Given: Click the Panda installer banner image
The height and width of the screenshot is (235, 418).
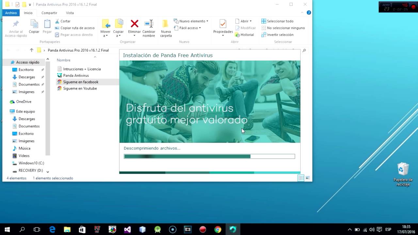Looking at the screenshot, I should coord(210,102).
